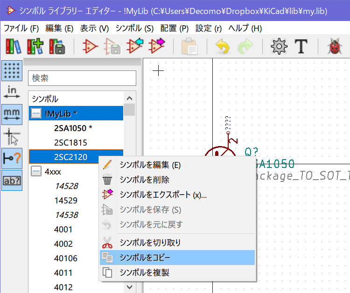Click the symbol list scroll-up arrow

(130, 98)
